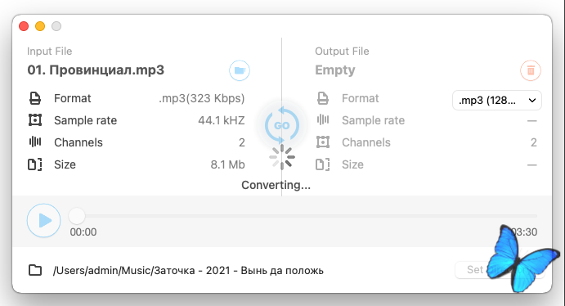Click the yellow minimize window button
Image resolution: width=565 pixels, height=306 pixels.
(x=40, y=26)
